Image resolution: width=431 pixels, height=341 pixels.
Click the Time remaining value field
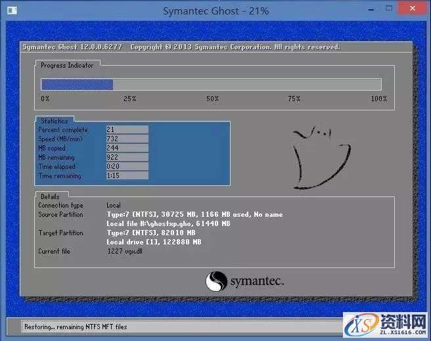tap(127, 176)
